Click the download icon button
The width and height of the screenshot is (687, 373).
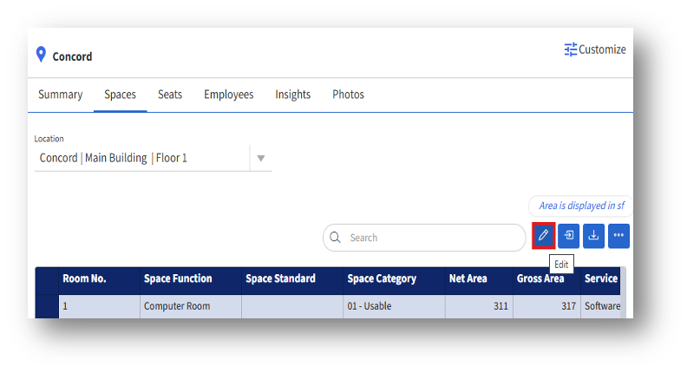point(593,235)
